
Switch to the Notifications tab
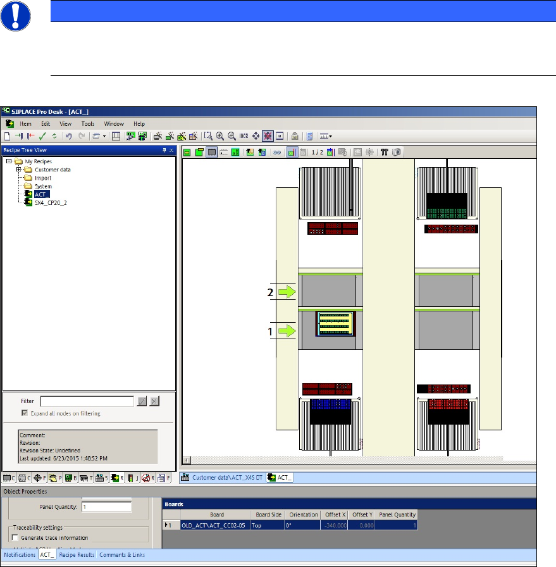tap(20, 555)
